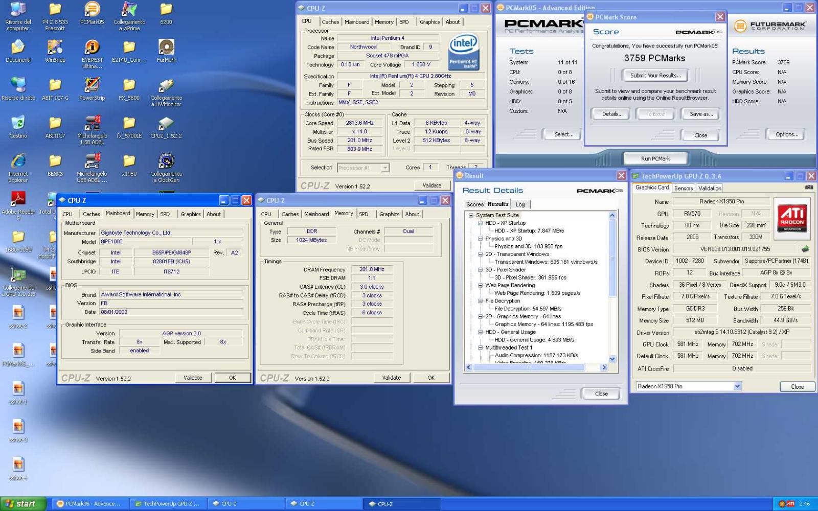Open the Collegamento a HWMonitor shortcut
818x511 pixels.
(166, 92)
